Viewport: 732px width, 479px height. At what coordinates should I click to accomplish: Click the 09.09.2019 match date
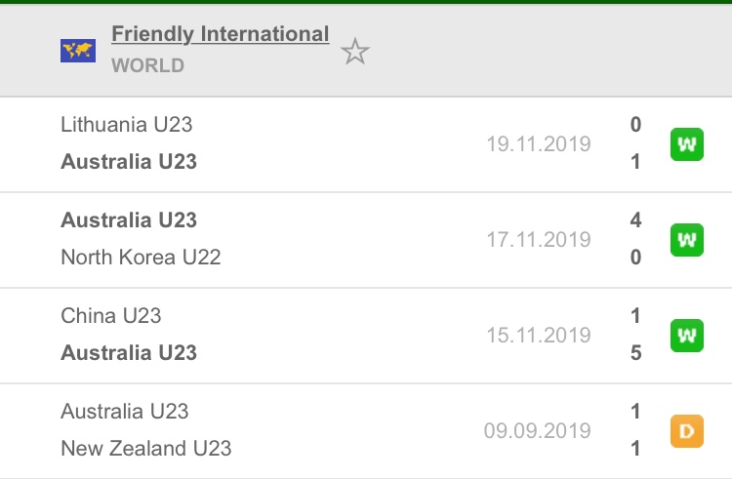[x=538, y=431]
